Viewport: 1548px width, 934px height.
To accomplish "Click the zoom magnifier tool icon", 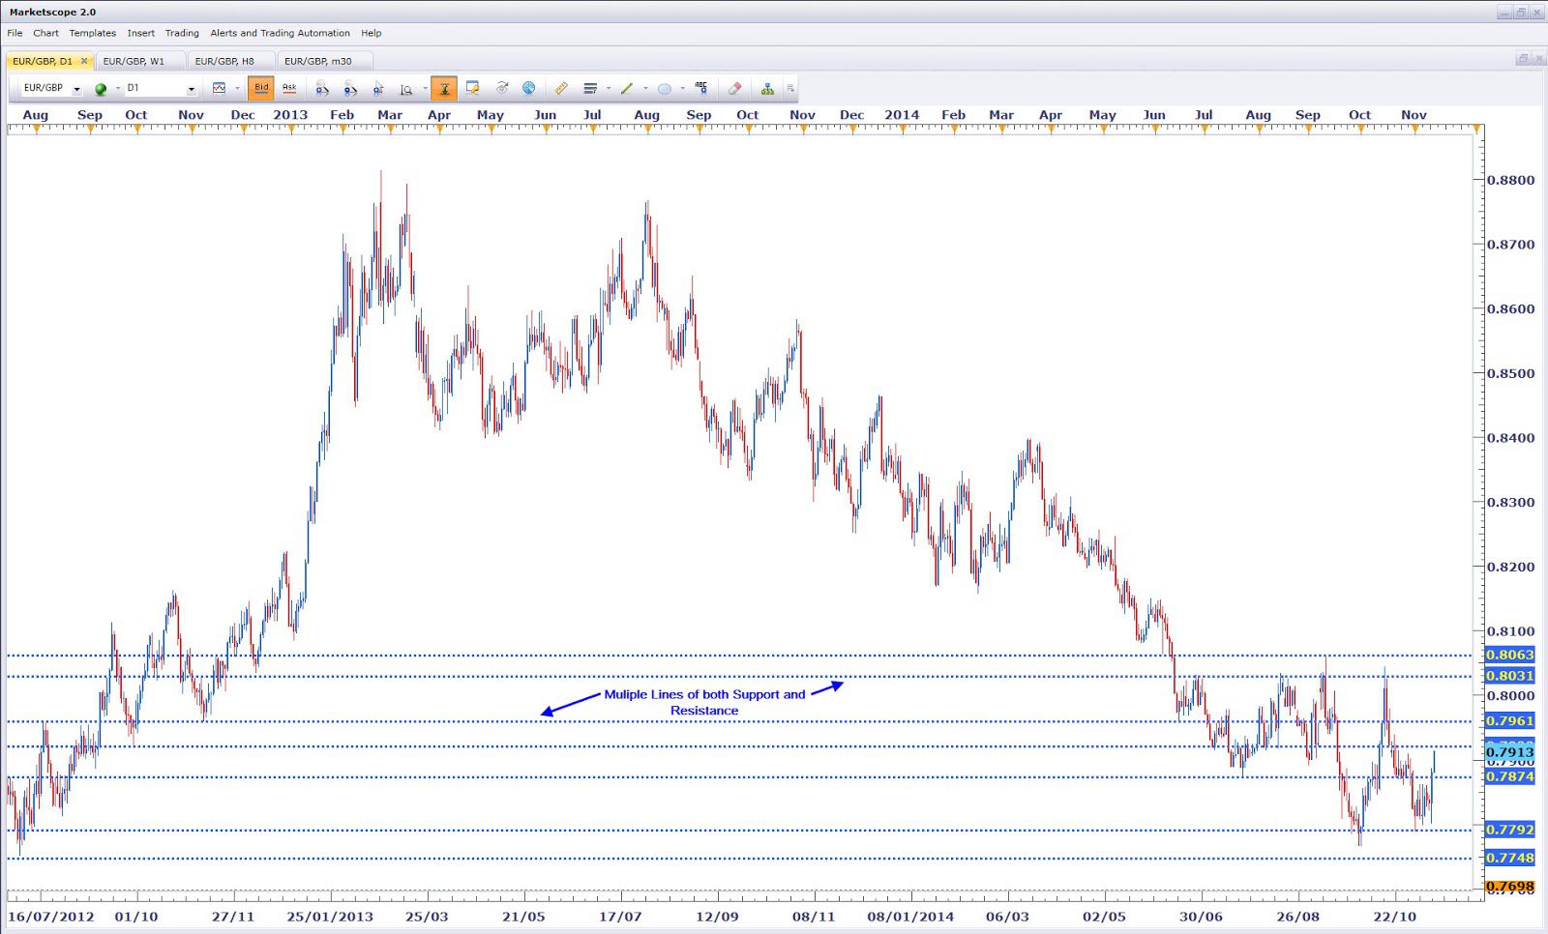I will click(406, 89).
